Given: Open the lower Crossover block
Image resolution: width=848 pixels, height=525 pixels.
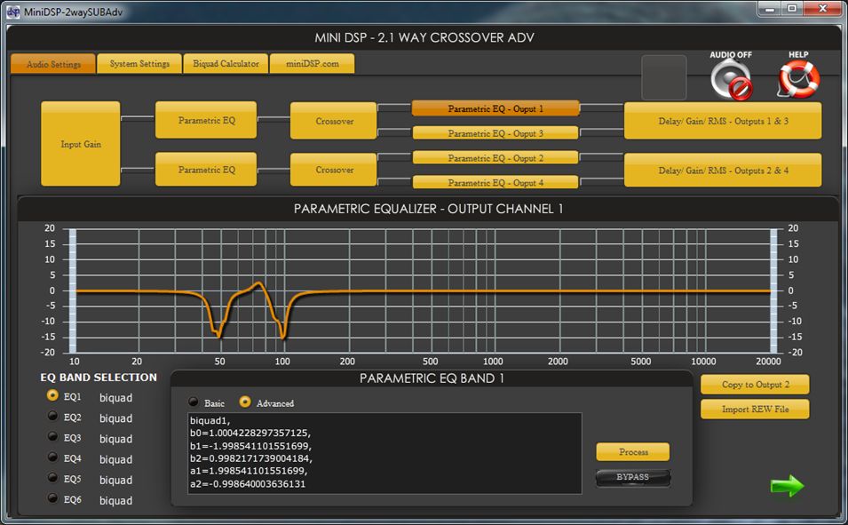Looking at the screenshot, I should (x=334, y=170).
